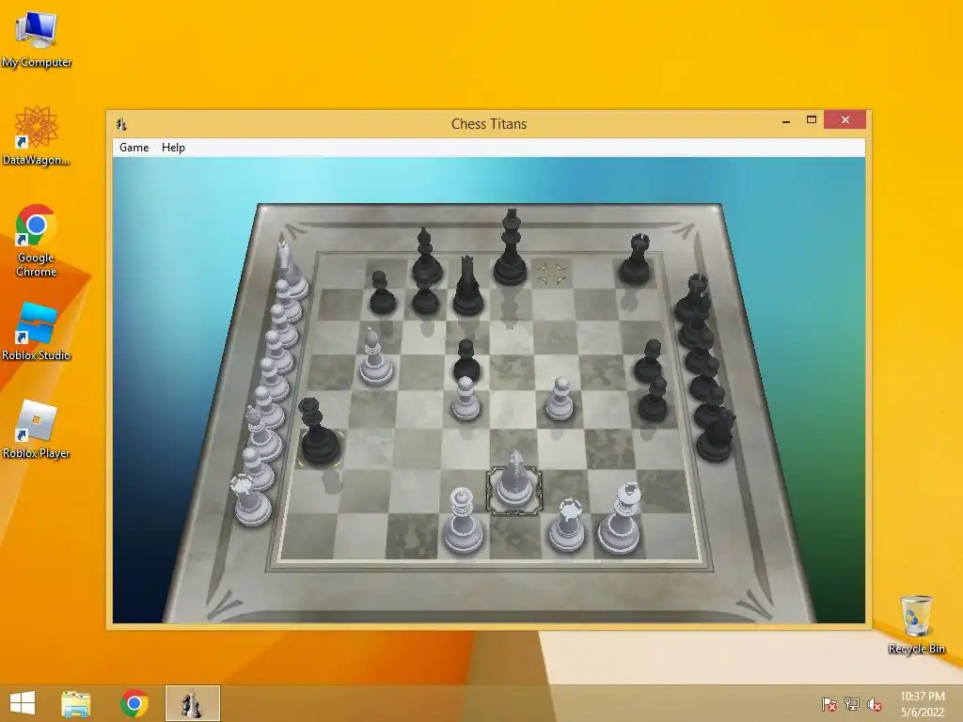Select the Roblox Player desktop shortcut
The height and width of the screenshot is (722, 963).
coord(37,430)
